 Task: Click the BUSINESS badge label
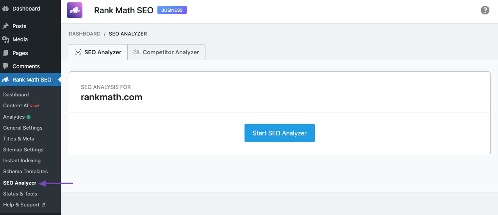click(x=172, y=10)
